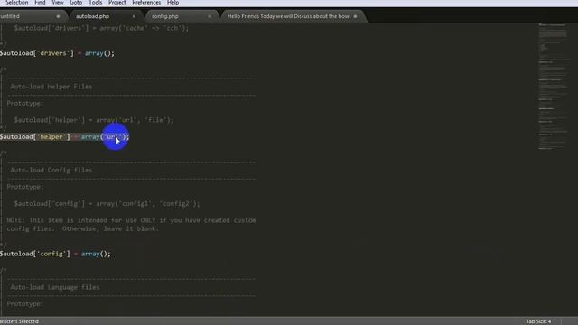Image resolution: width=578 pixels, height=325 pixels.
Task: Click unsaved dot on untitled tab
Action: [58, 16]
